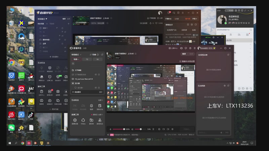Switch to 在线用户(4) tab in back window

[x=171, y=30]
